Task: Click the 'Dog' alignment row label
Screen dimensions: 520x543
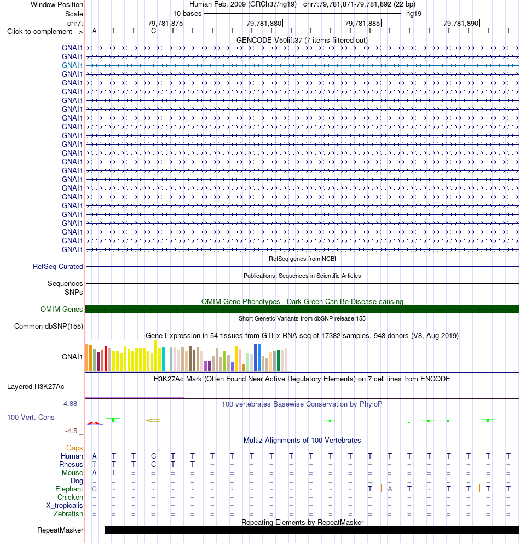Action: 77,481
